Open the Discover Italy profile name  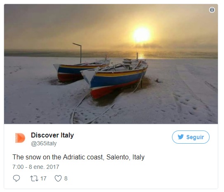(x=52, y=135)
